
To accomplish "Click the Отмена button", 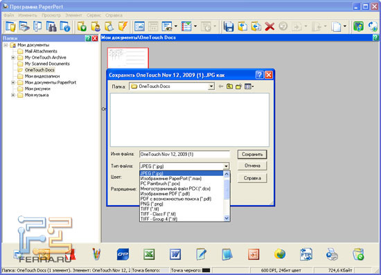I will (x=252, y=166).
